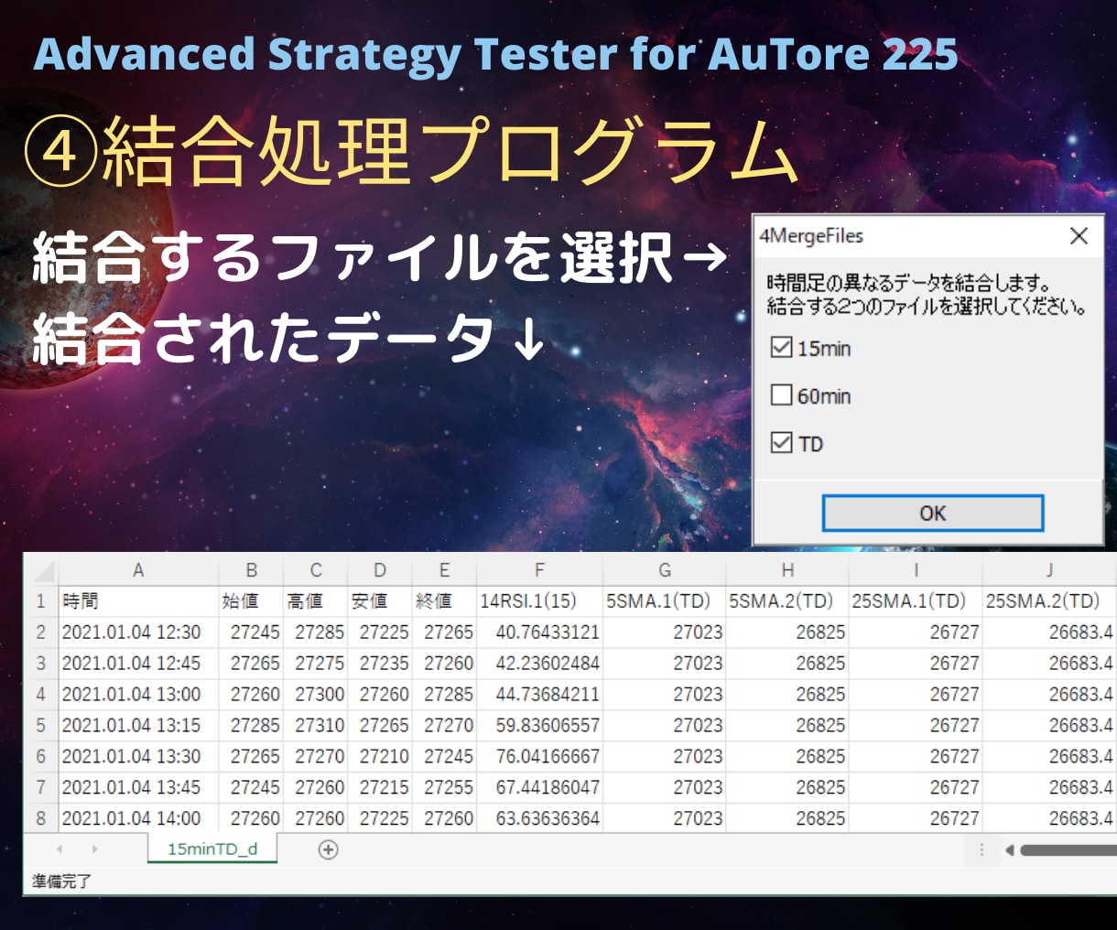Enable the 60min checkbox
1117x930 pixels.
click(x=781, y=395)
